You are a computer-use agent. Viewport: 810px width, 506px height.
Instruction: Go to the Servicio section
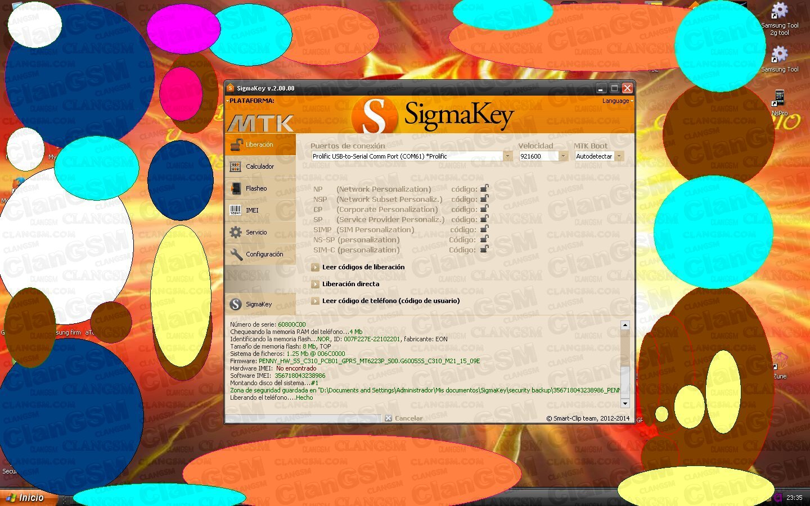[260, 232]
